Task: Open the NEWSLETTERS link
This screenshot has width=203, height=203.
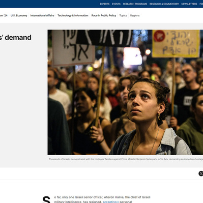Action: pos(189,4)
